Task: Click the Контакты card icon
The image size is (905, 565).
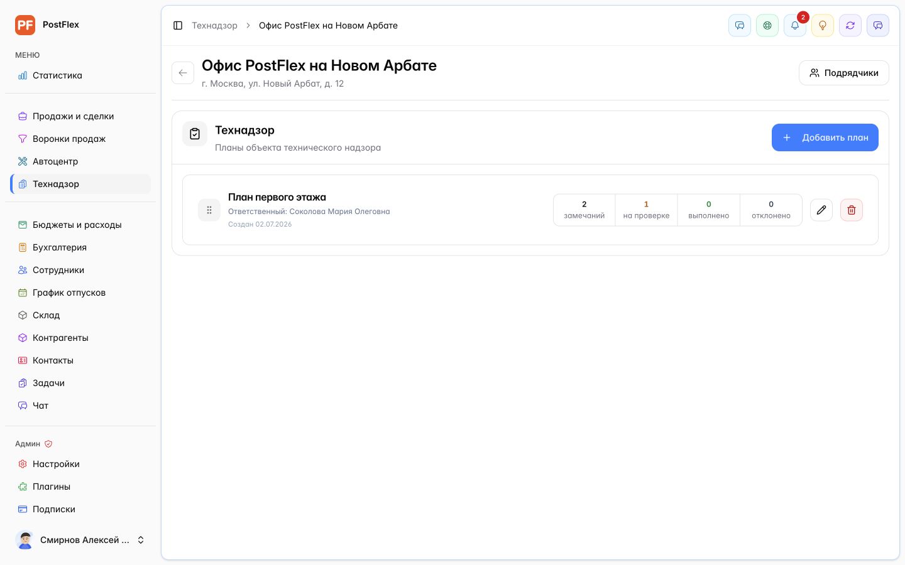Action: (23, 360)
